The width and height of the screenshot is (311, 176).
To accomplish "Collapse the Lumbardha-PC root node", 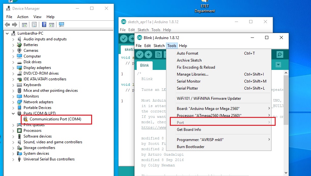I will tap(7, 33).
